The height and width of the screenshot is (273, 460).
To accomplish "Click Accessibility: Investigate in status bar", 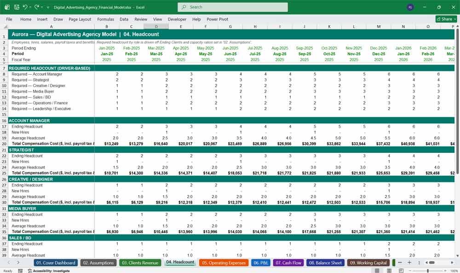I will (49, 271).
